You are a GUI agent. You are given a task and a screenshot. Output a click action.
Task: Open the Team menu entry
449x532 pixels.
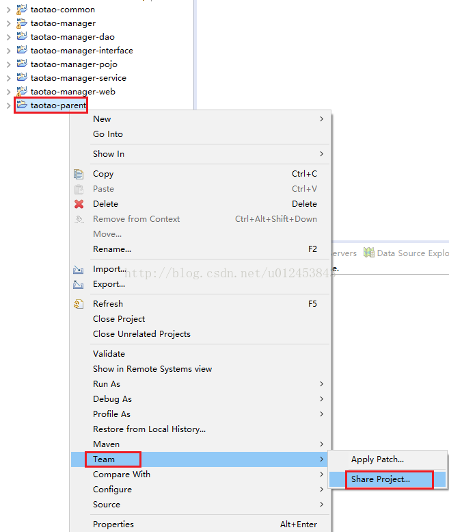[x=200, y=459]
